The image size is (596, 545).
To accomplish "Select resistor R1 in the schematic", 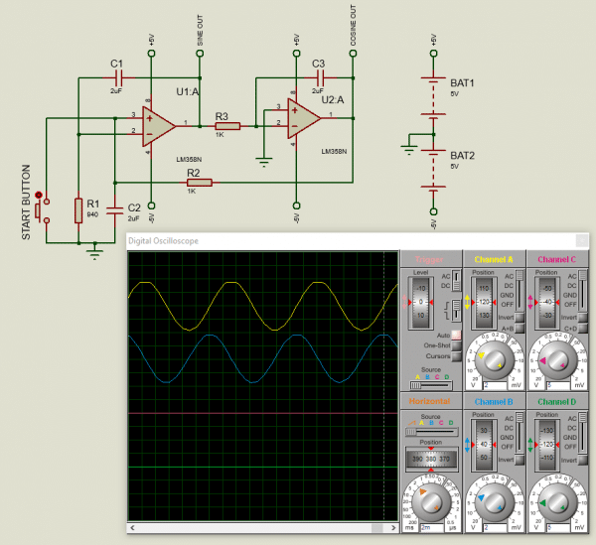I will click(78, 210).
